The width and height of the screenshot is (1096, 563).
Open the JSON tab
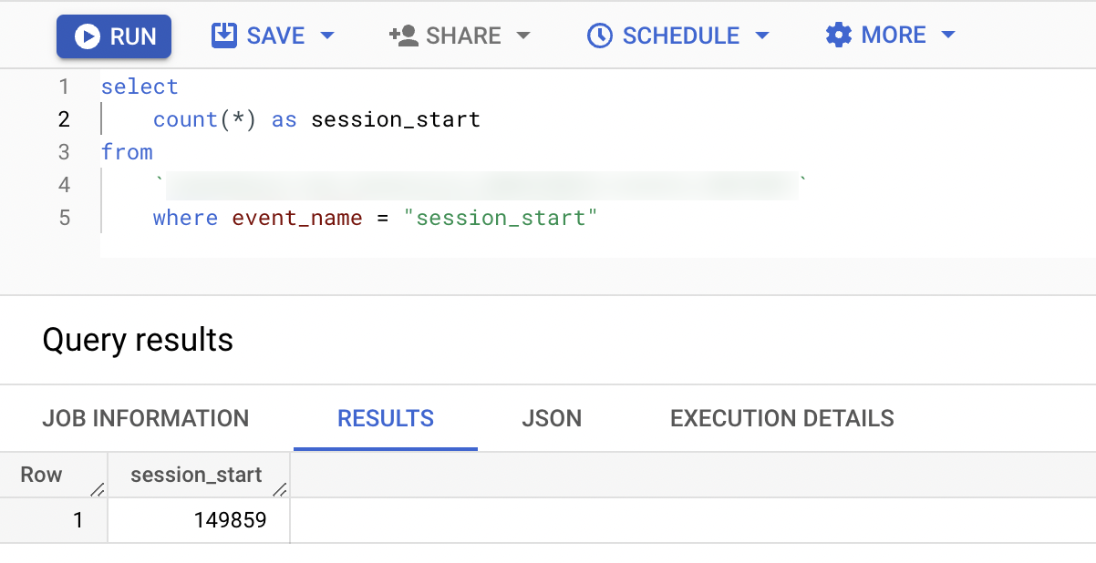pyautogui.click(x=552, y=418)
